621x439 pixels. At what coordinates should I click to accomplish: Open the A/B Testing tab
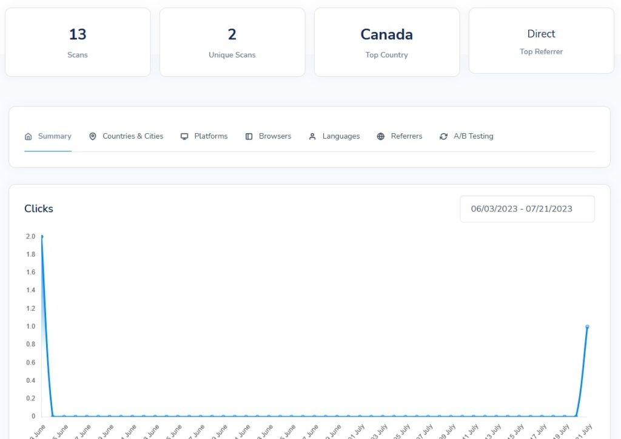coord(466,136)
